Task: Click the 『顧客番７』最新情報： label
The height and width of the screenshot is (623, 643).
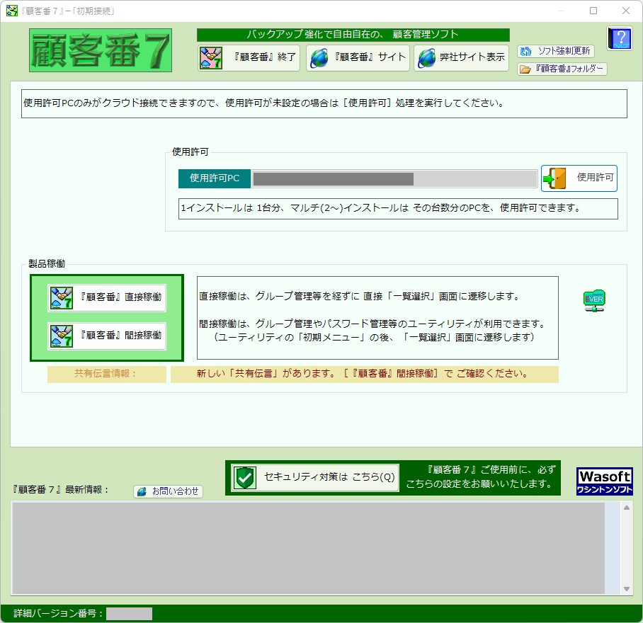Action: pyautogui.click(x=60, y=490)
